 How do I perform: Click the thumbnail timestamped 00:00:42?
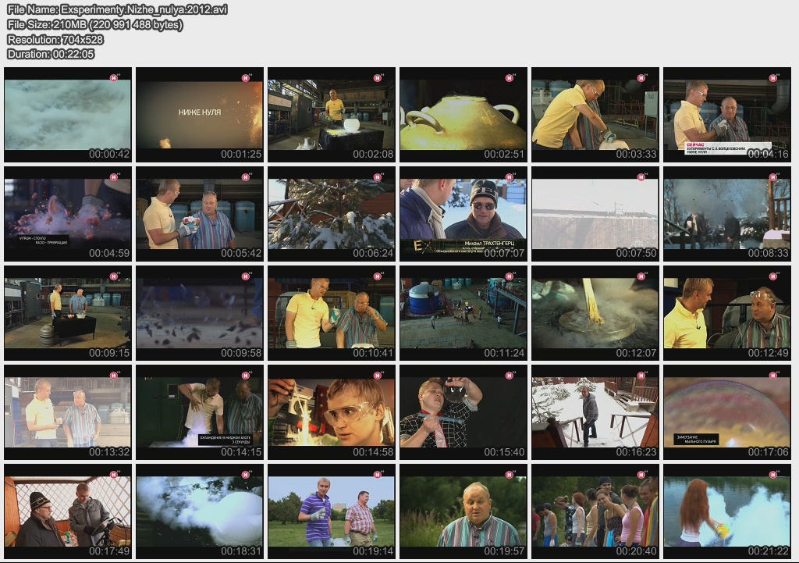[68, 114]
